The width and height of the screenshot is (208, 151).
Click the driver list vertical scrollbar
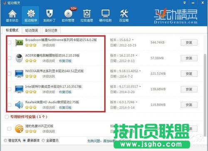pos(205,95)
